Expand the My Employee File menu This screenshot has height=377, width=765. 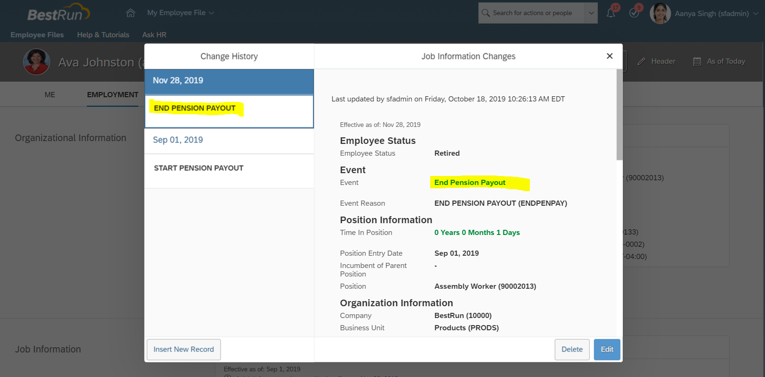pyautogui.click(x=180, y=13)
